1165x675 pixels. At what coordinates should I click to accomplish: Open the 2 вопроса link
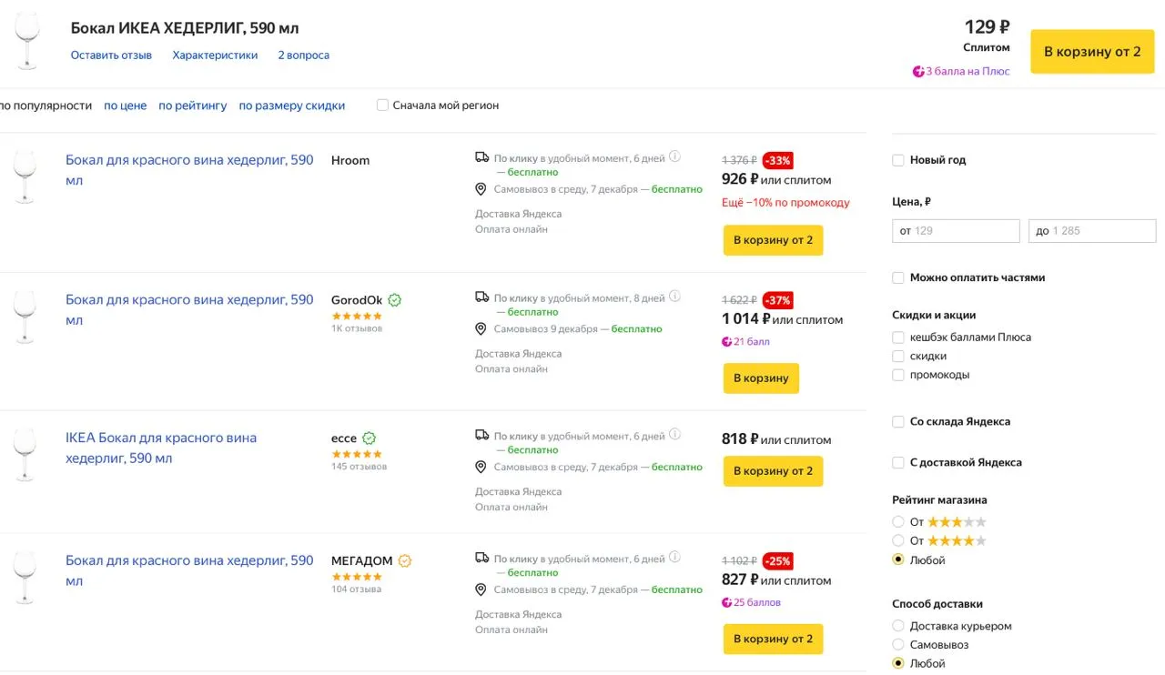(x=303, y=55)
